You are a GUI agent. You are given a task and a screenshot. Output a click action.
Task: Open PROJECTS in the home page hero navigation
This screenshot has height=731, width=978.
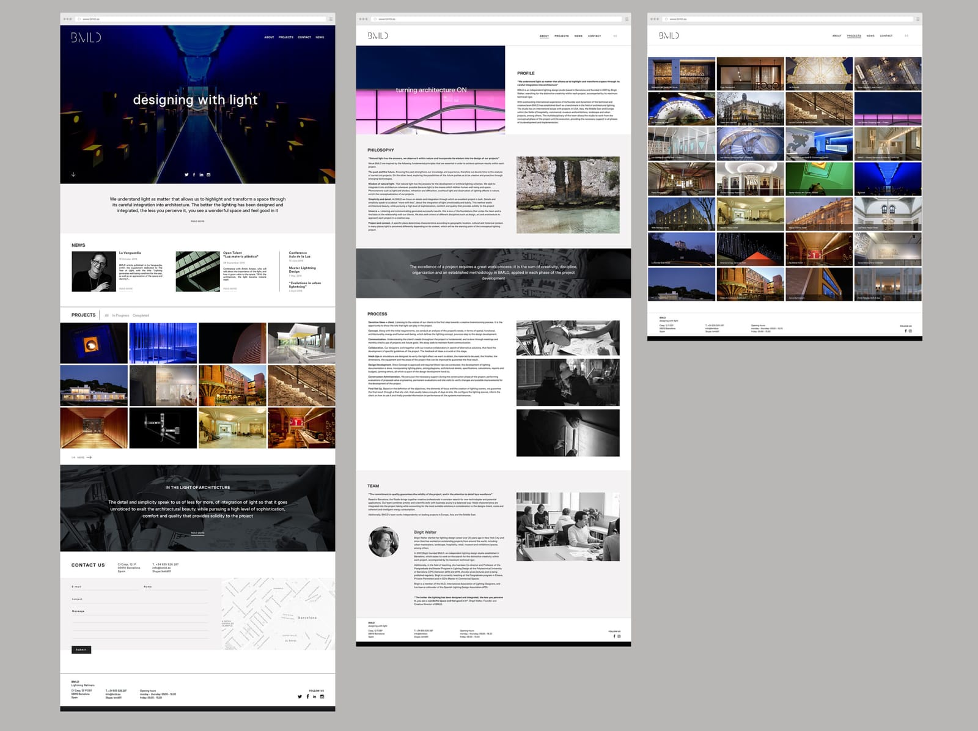[286, 37]
